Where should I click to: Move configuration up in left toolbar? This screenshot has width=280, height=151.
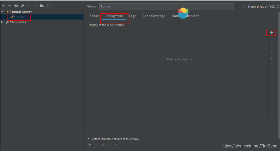[x=29, y=6]
